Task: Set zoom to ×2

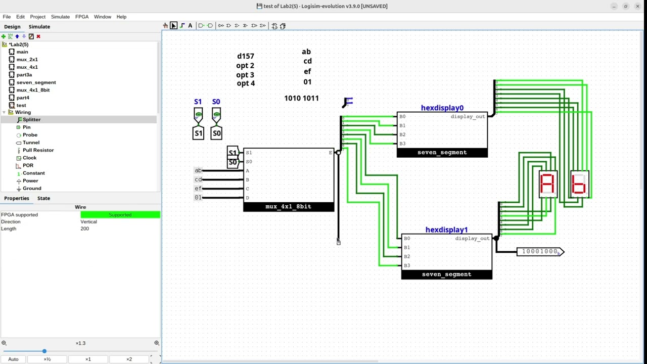Action: [x=129, y=359]
